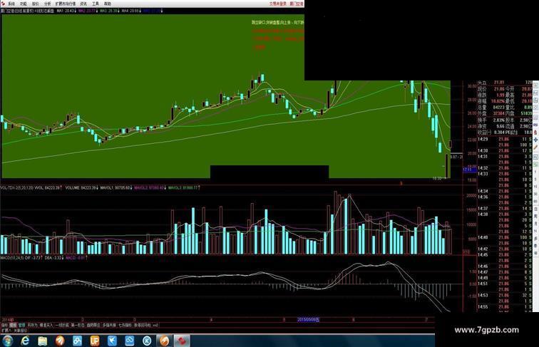Open the blue bird app on taskbar
Screen dimensions: 539x347
[x=112, y=341]
